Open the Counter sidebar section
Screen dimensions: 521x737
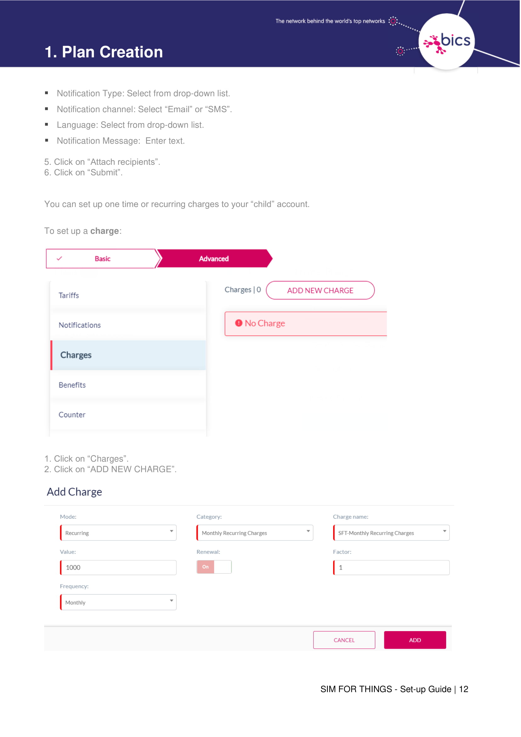coord(72,414)
